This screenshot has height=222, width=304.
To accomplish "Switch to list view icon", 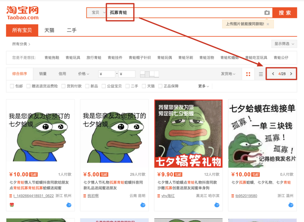I will pos(261,74).
